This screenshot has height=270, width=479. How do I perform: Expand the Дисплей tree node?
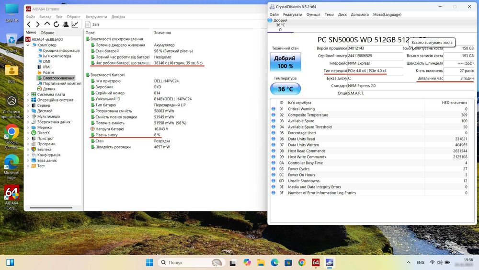28,111
